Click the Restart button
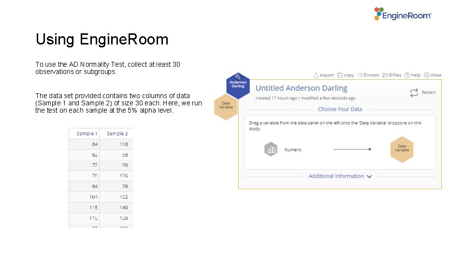 (x=422, y=92)
